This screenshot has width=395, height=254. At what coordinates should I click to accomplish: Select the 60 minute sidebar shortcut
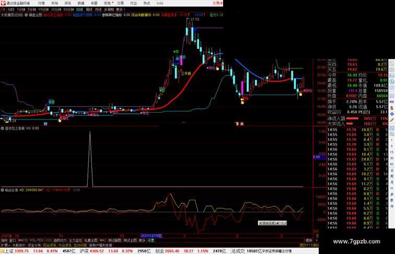[x=392, y=164]
